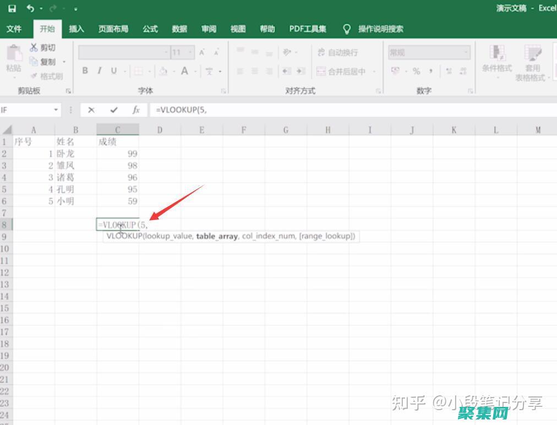Open the Formulas (公式) tab

[150, 29]
